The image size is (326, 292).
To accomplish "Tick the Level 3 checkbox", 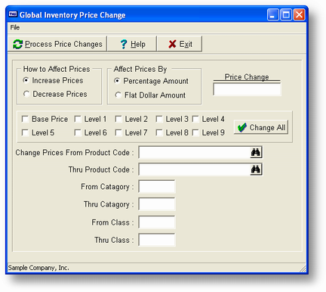I will click(159, 119).
